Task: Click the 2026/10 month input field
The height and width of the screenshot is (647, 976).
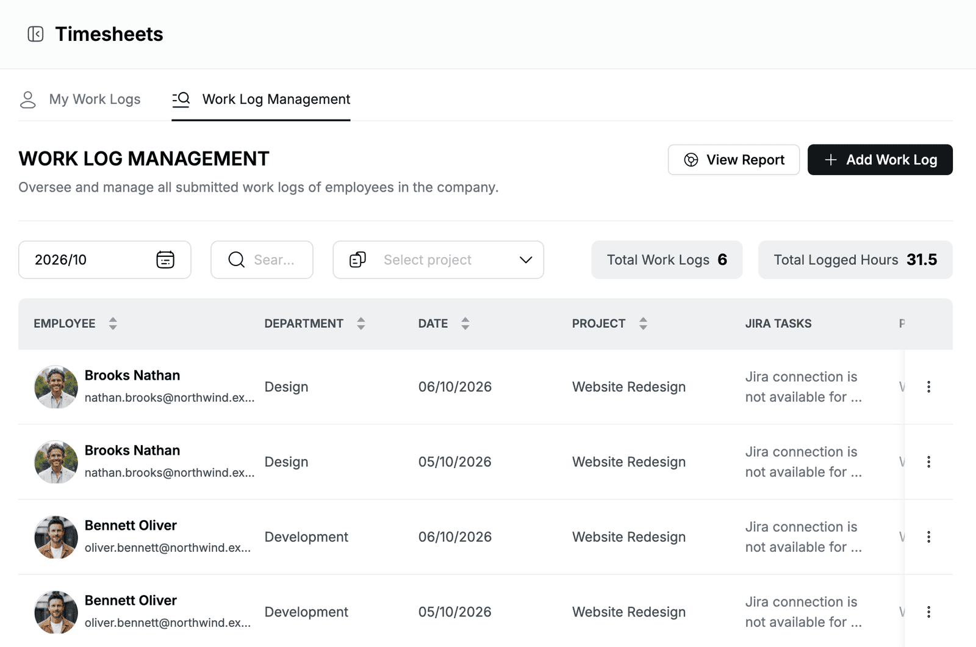Action: click(105, 260)
